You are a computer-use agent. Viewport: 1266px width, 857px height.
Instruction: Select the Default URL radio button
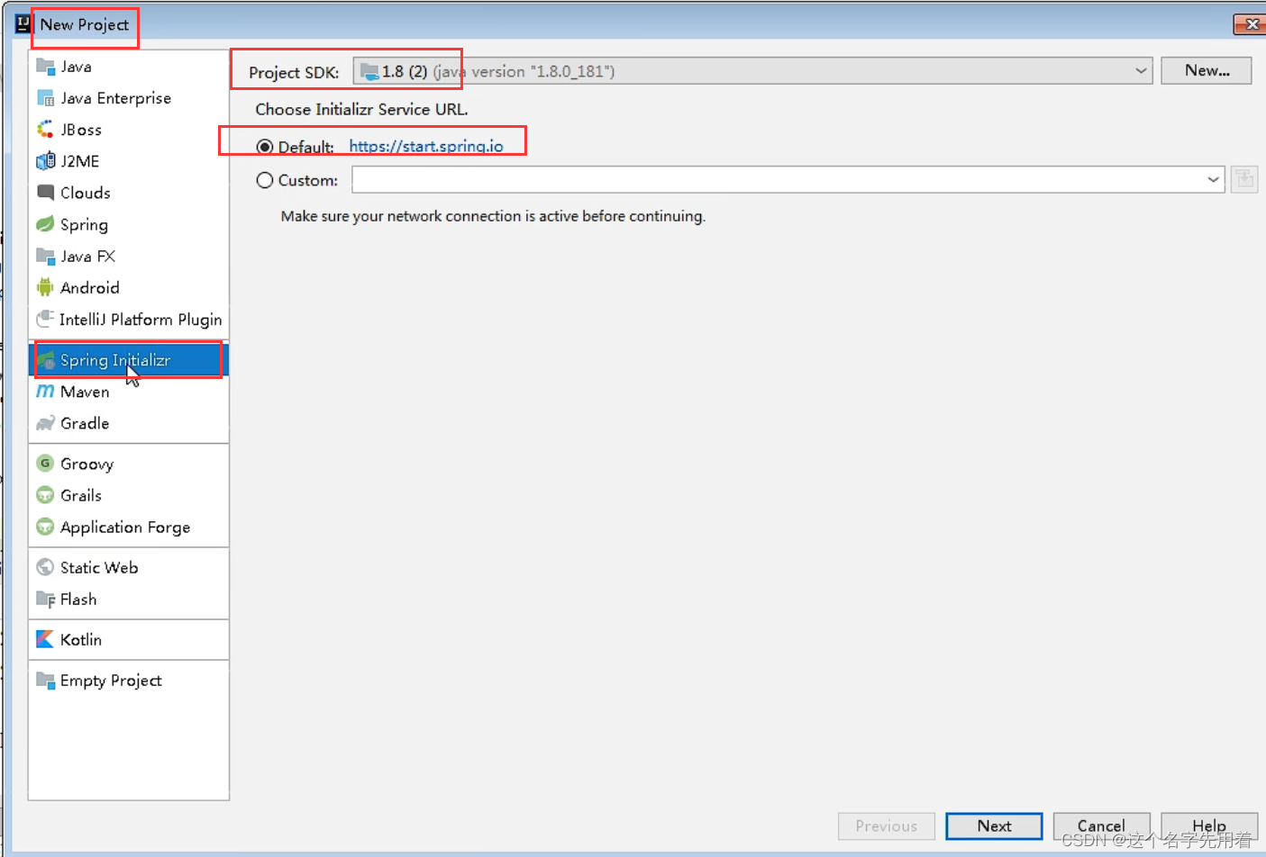(265, 147)
